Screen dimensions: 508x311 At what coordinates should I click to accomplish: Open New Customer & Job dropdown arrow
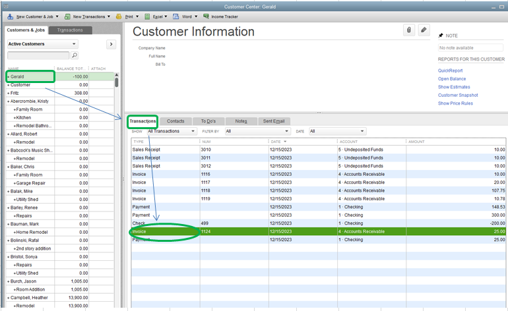tap(57, 16)
